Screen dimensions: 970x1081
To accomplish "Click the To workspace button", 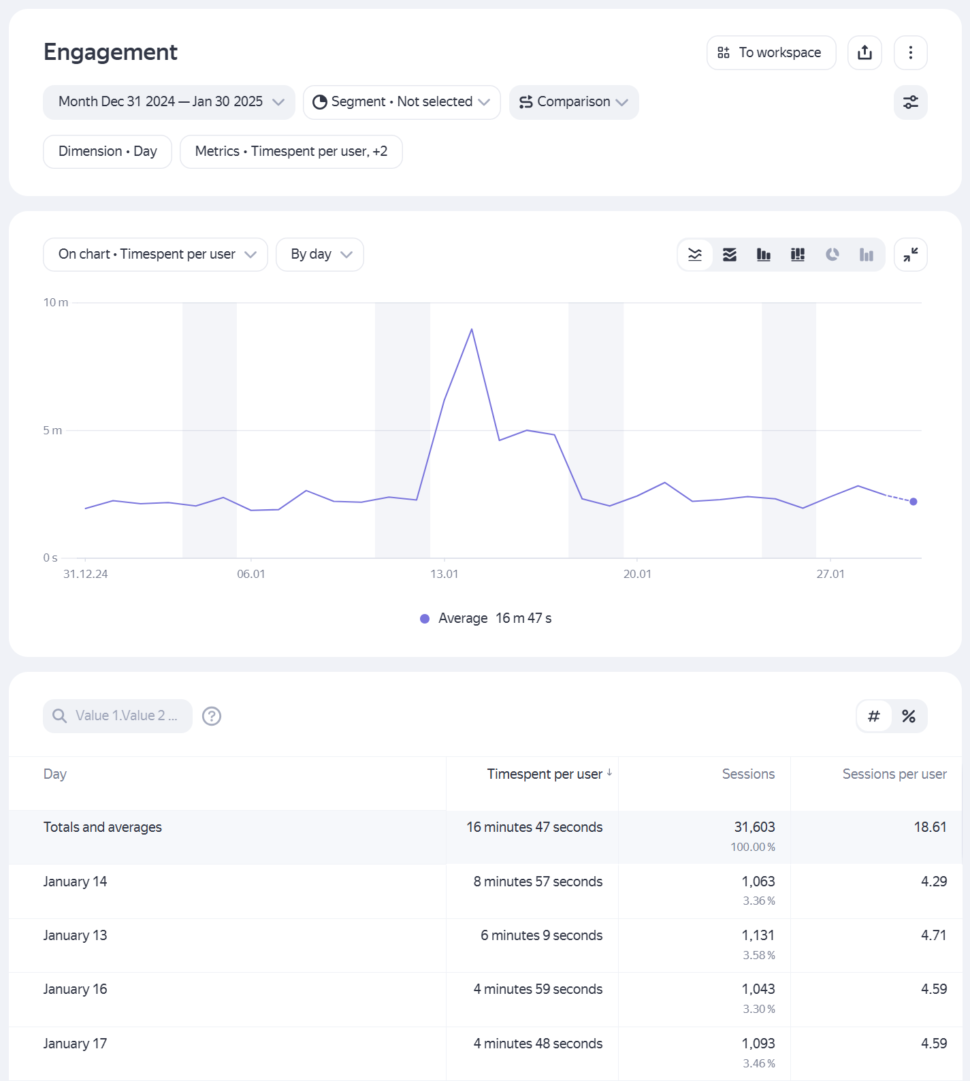I will (x=771, y=52).
